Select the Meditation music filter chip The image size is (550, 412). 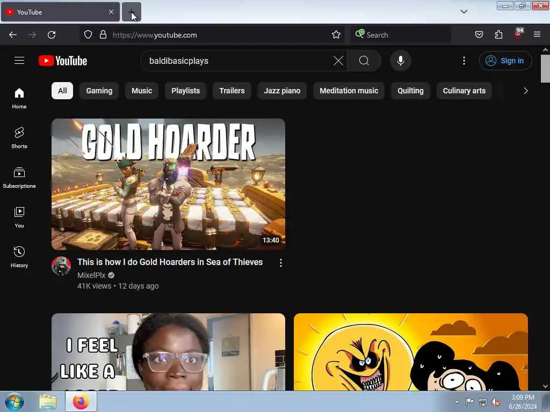349,91
